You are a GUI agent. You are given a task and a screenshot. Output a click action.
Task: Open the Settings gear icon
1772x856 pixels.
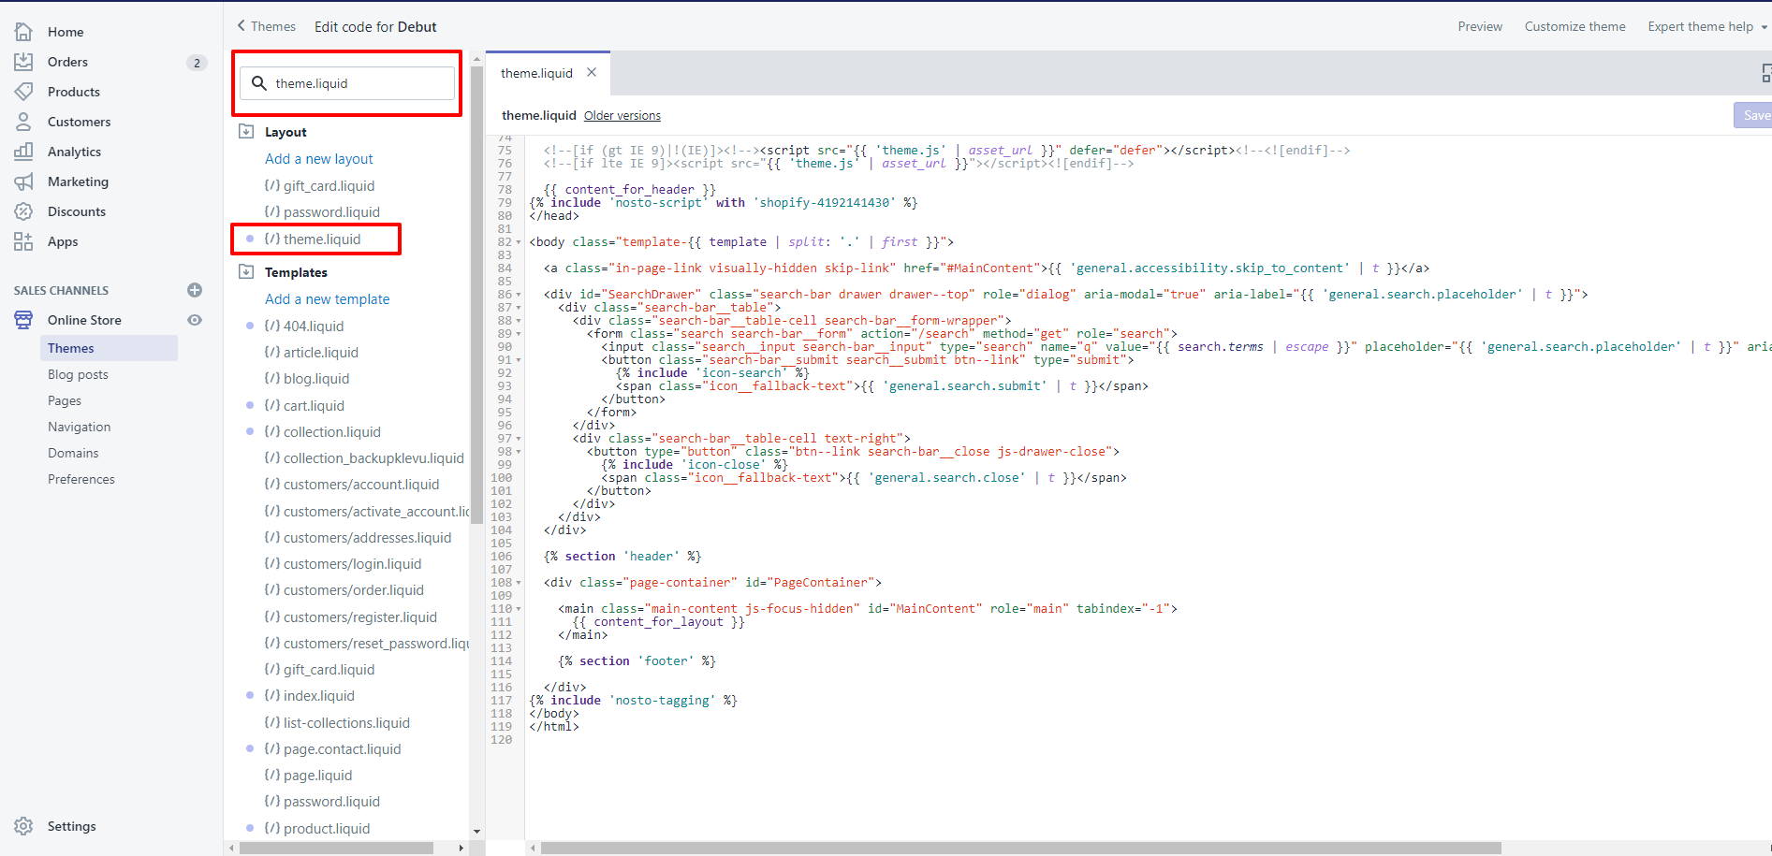point(23,826)
